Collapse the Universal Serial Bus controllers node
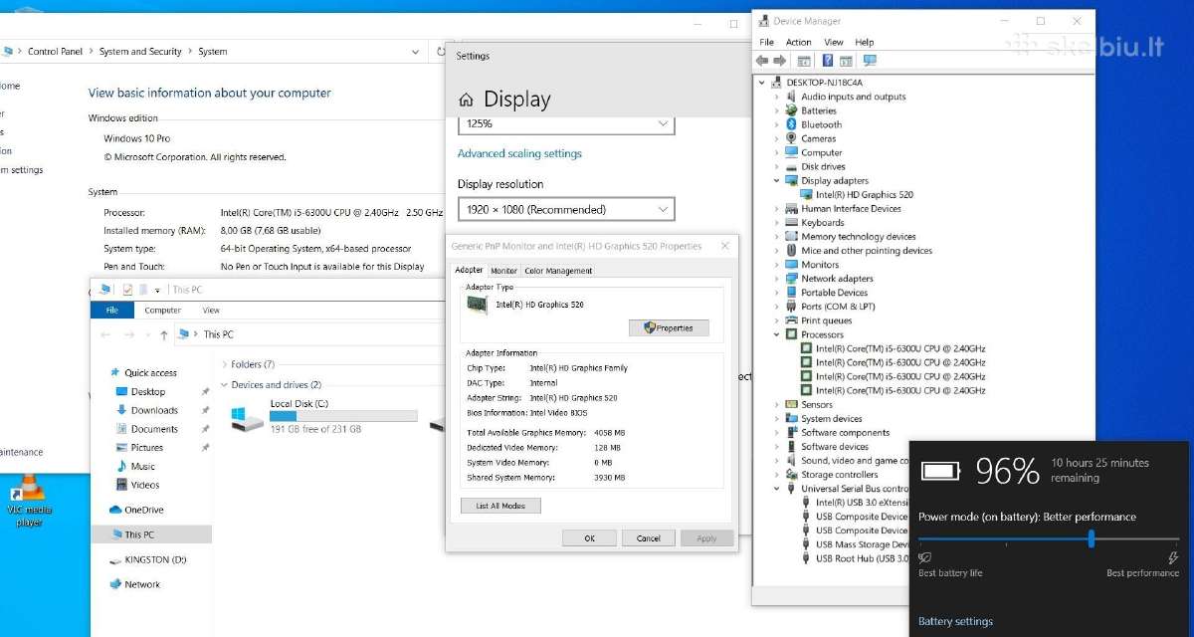1194x637 pixels. 777,489
